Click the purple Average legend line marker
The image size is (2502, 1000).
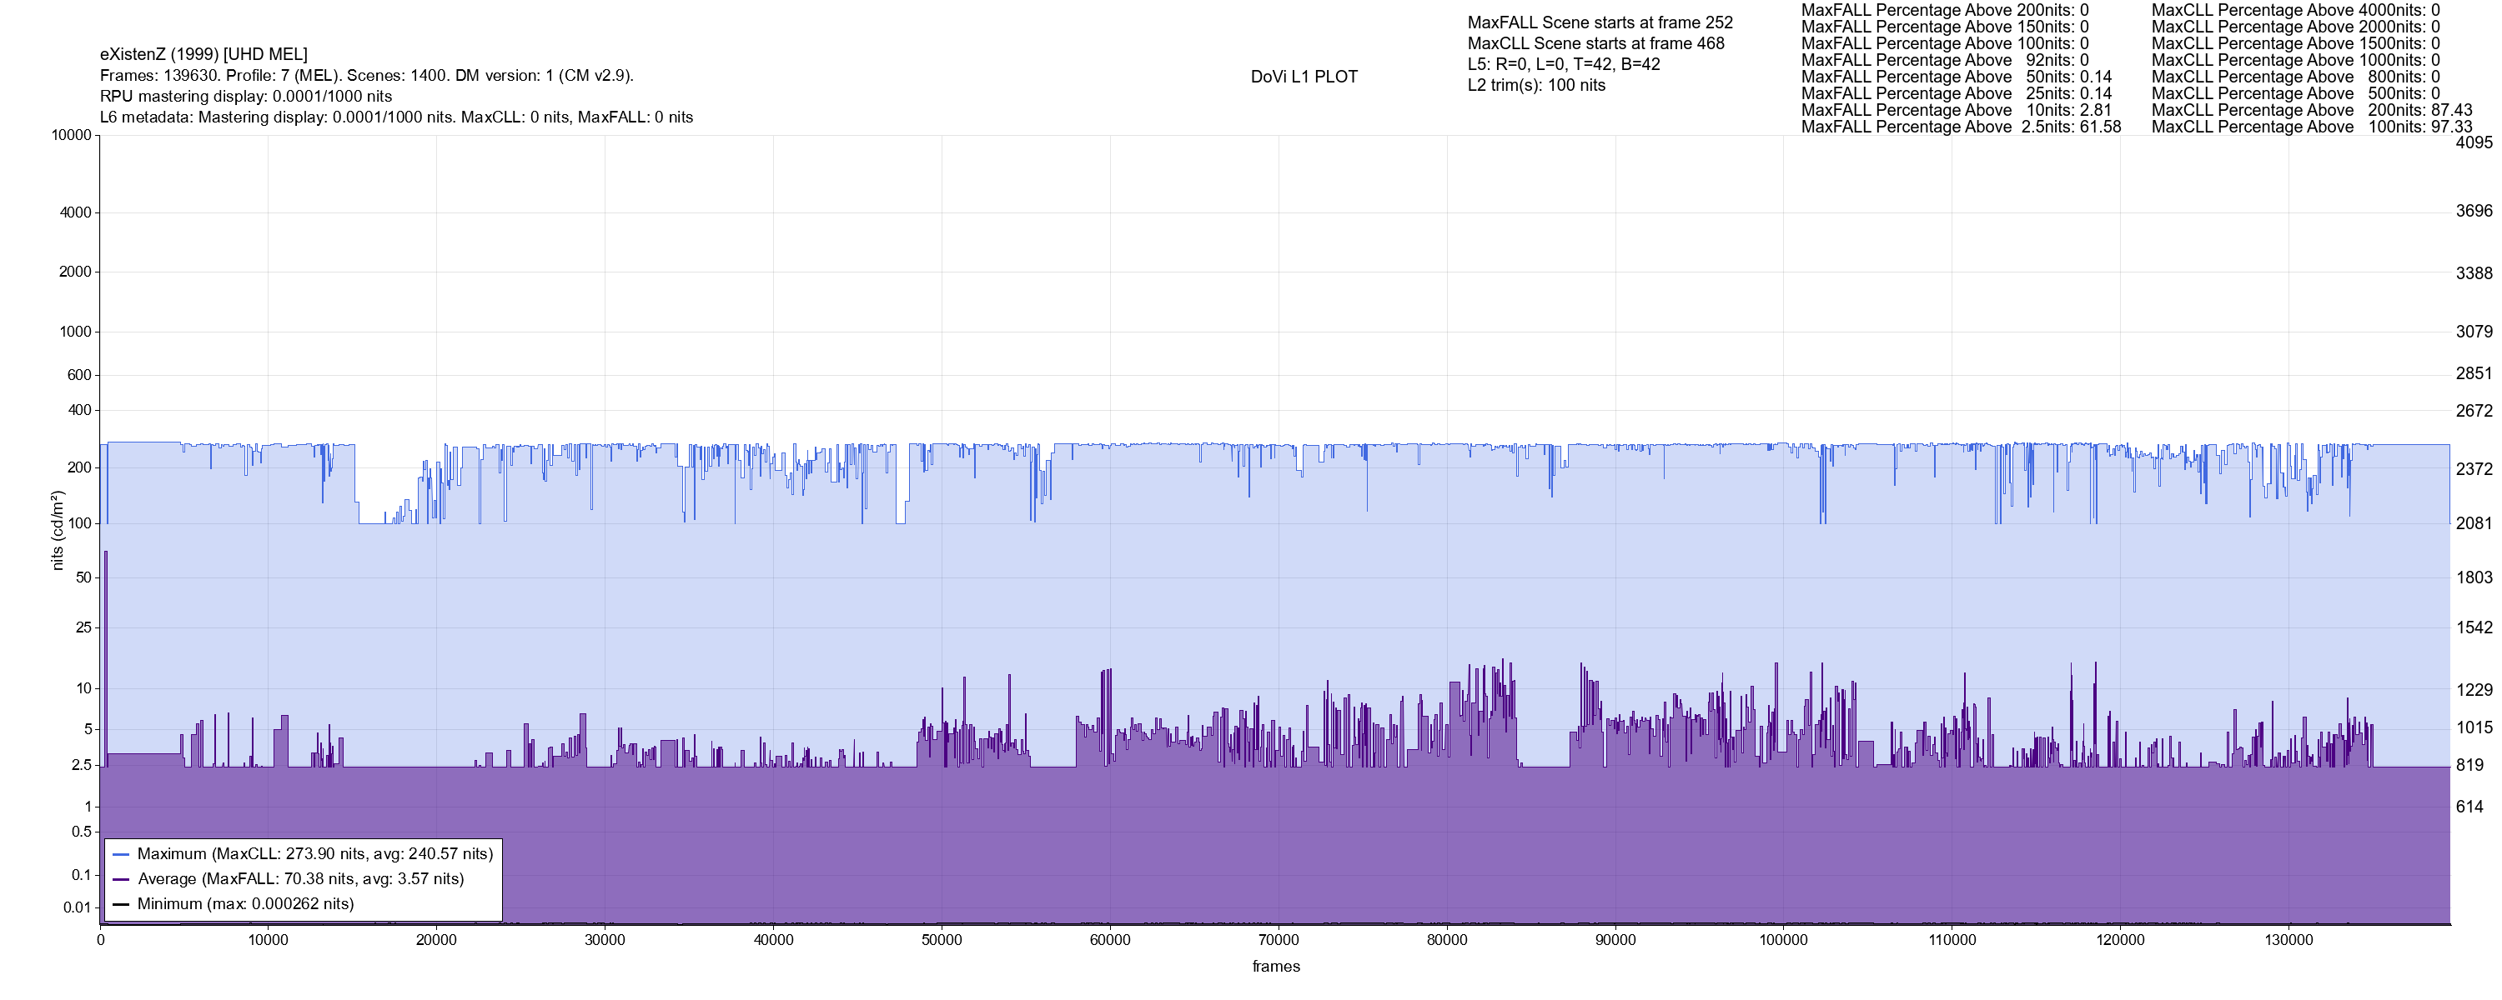[x=122, y=880]
